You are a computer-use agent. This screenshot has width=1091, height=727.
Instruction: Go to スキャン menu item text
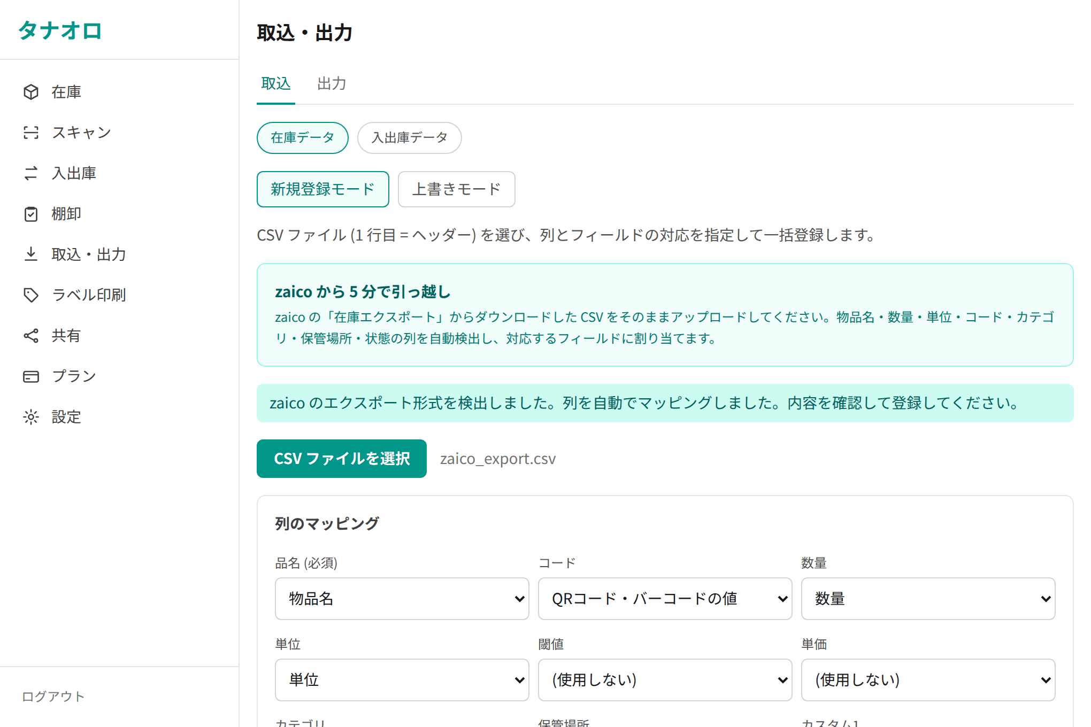click(81, 133)
